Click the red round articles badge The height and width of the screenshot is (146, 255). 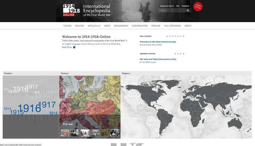198,7
